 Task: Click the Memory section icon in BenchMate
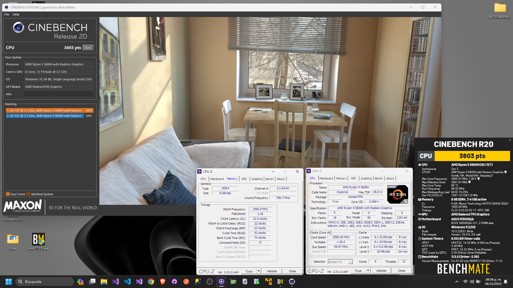pyautogui.click(x=419, y=199)
